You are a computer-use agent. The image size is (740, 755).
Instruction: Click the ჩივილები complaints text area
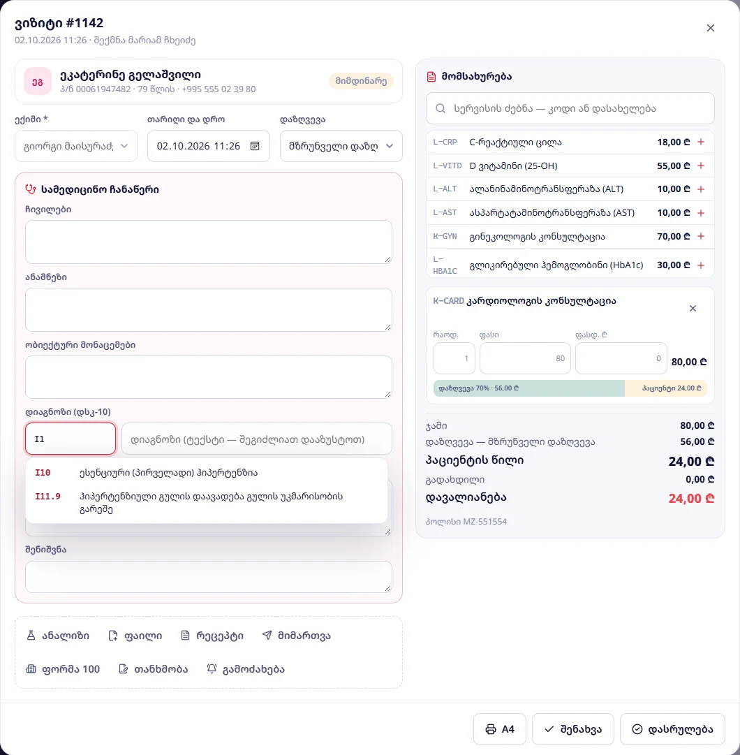(x=208, y=242)
